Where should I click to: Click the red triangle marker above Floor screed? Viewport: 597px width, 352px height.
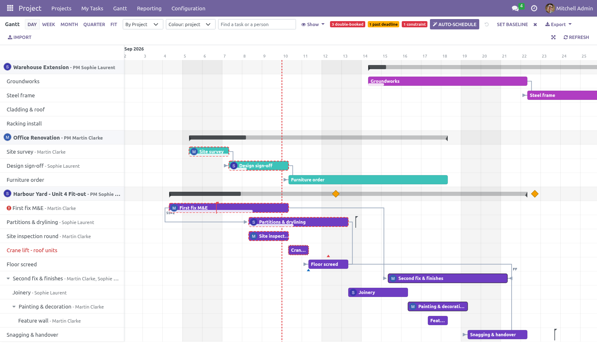[x=328, y=256]
